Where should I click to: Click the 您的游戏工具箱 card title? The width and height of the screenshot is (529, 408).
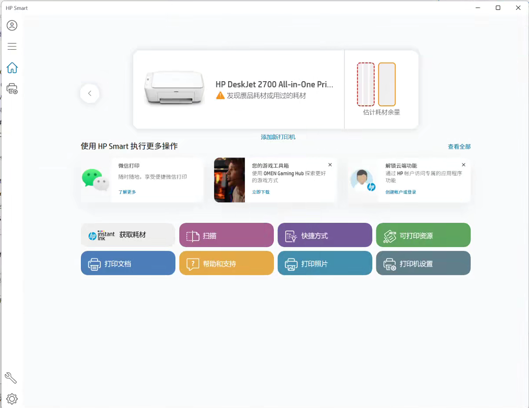(270, 166)
